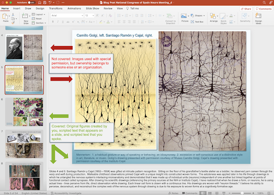Viewport: 274px width, 195px height.
Task: Select slide 7 thumbnail with face sculpture
Action: click(x=24, y=144)
